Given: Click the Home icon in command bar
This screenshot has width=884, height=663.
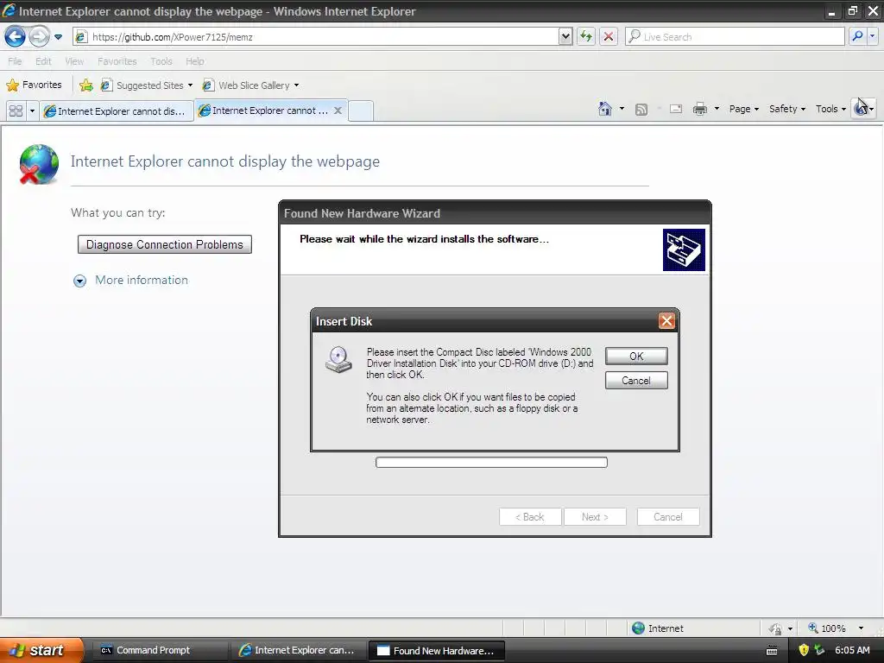Looking at the screenshot, I should pos(605,109).
